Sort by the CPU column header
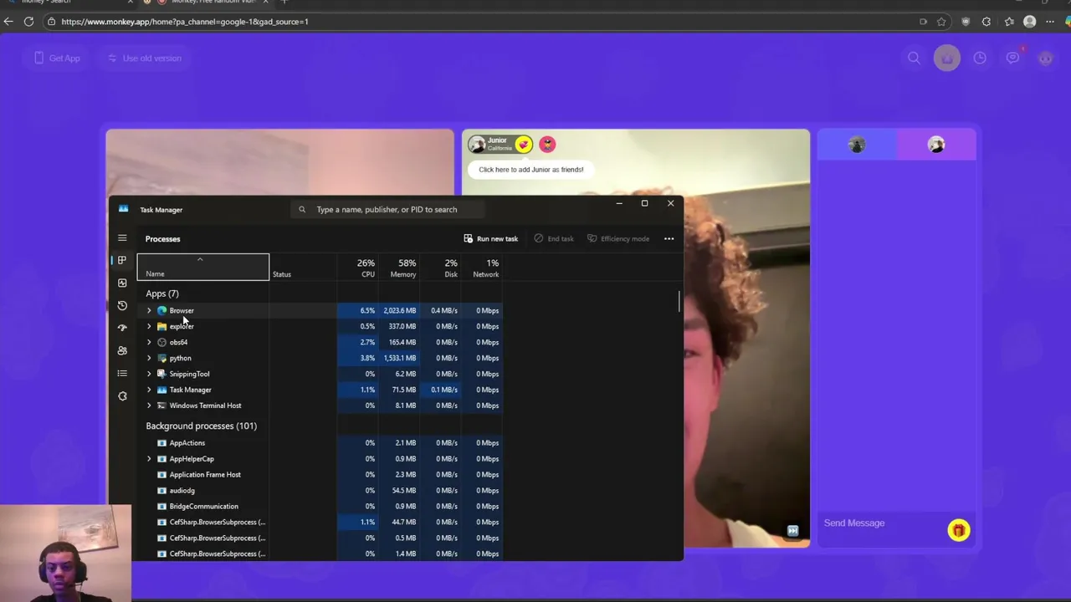 click(x=357, y=267)
